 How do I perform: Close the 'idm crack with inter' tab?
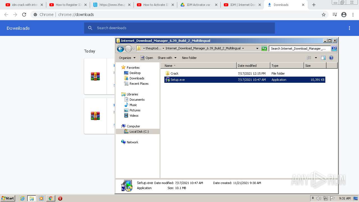pos(42,5)
